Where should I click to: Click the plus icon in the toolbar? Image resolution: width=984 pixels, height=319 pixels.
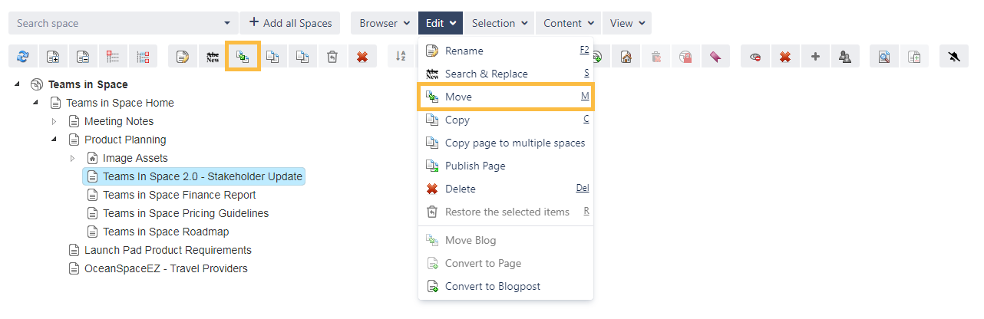[x=815, y=57]
